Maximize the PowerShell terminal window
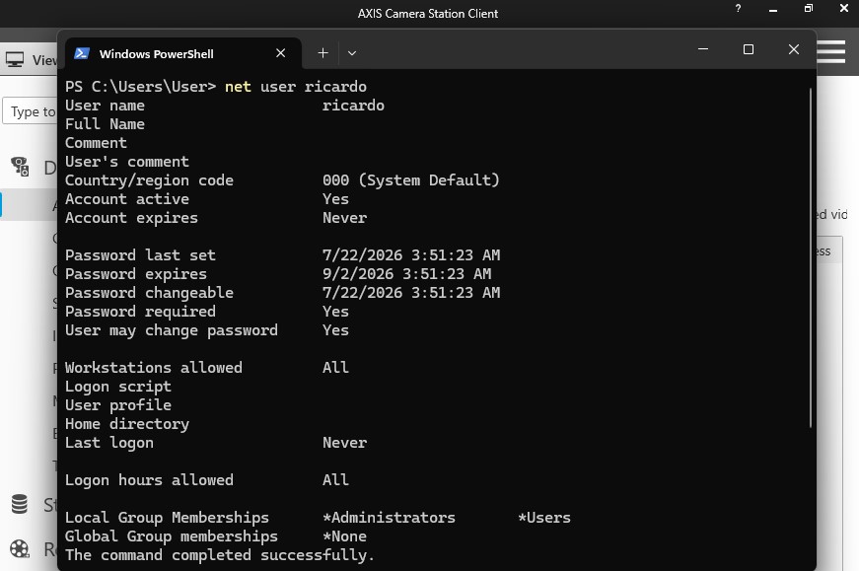 point(748,49)
